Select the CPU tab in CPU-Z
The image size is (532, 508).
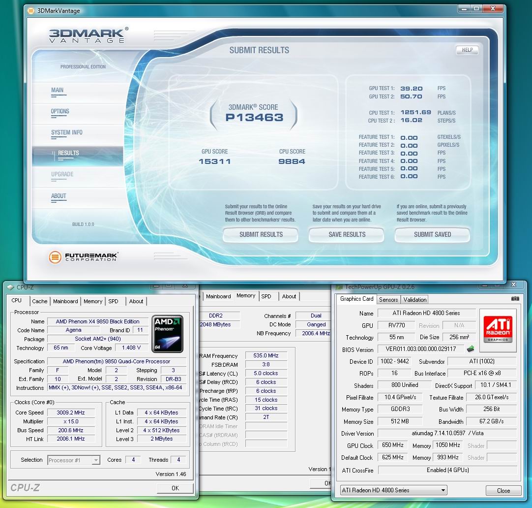[16, 301]
